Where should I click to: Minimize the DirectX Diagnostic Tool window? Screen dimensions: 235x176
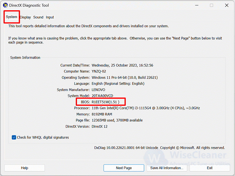(197, 5)
